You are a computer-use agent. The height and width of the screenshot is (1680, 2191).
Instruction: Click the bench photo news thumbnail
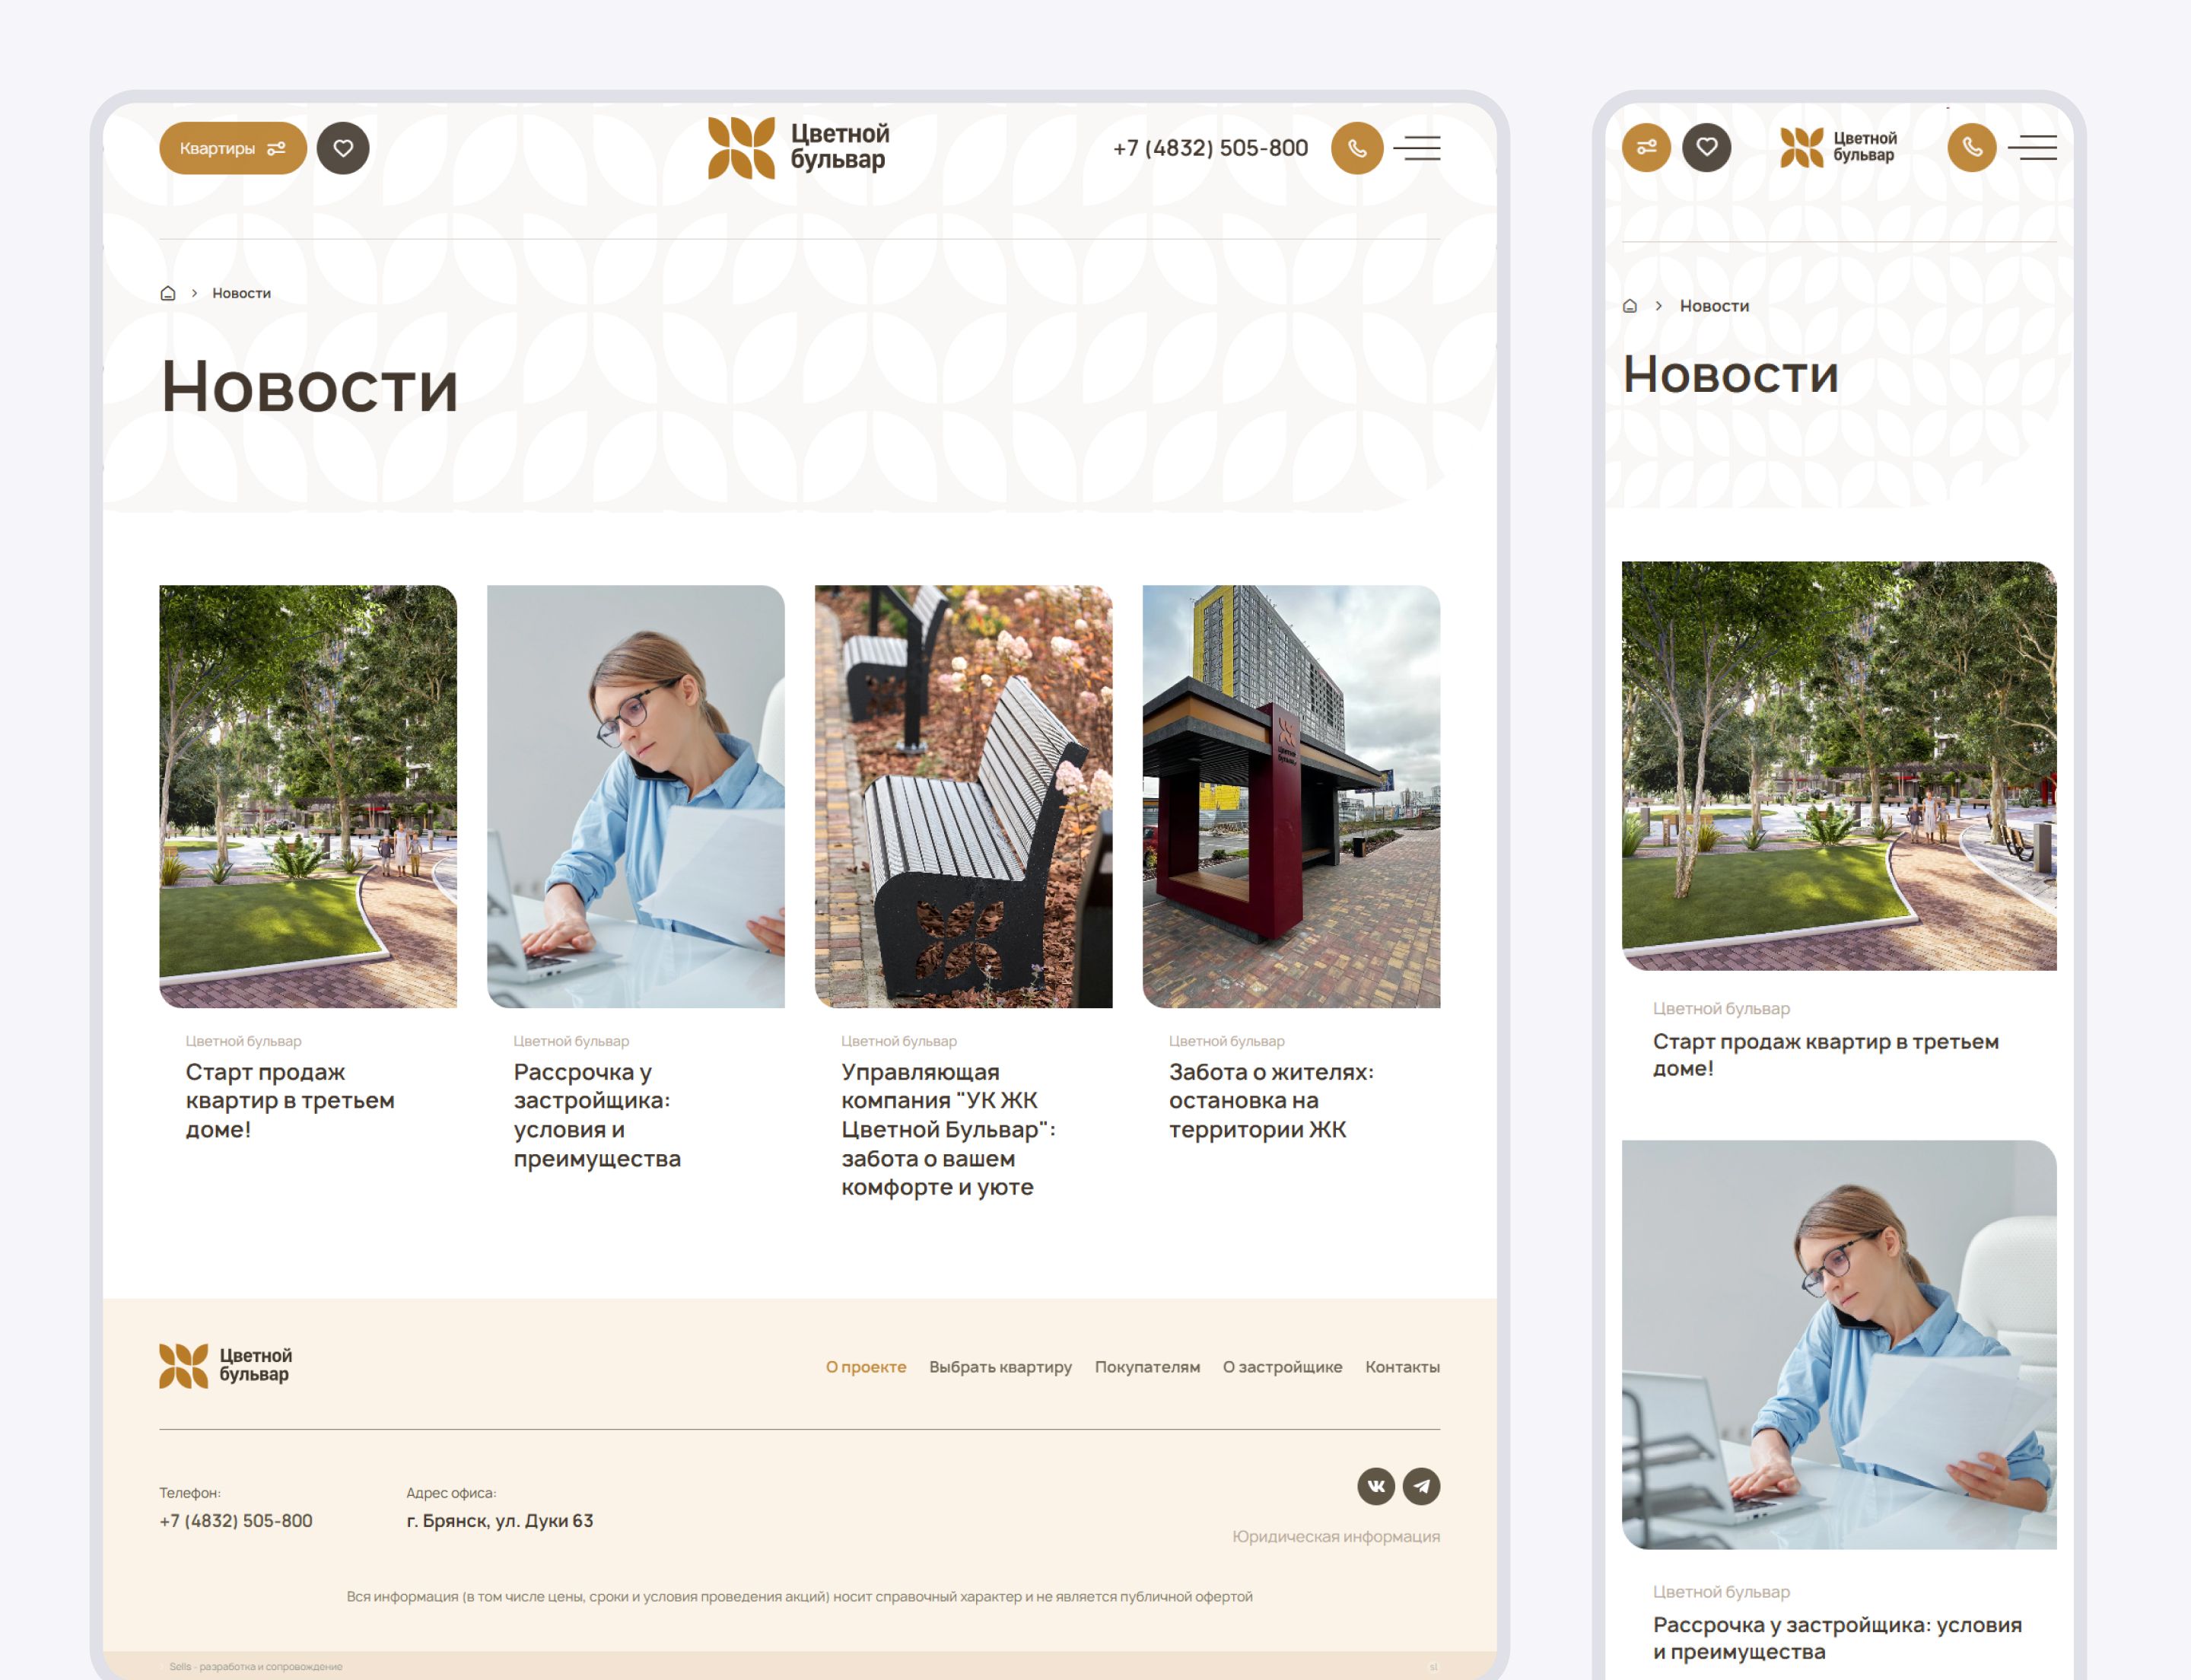[x=963, y=796]
